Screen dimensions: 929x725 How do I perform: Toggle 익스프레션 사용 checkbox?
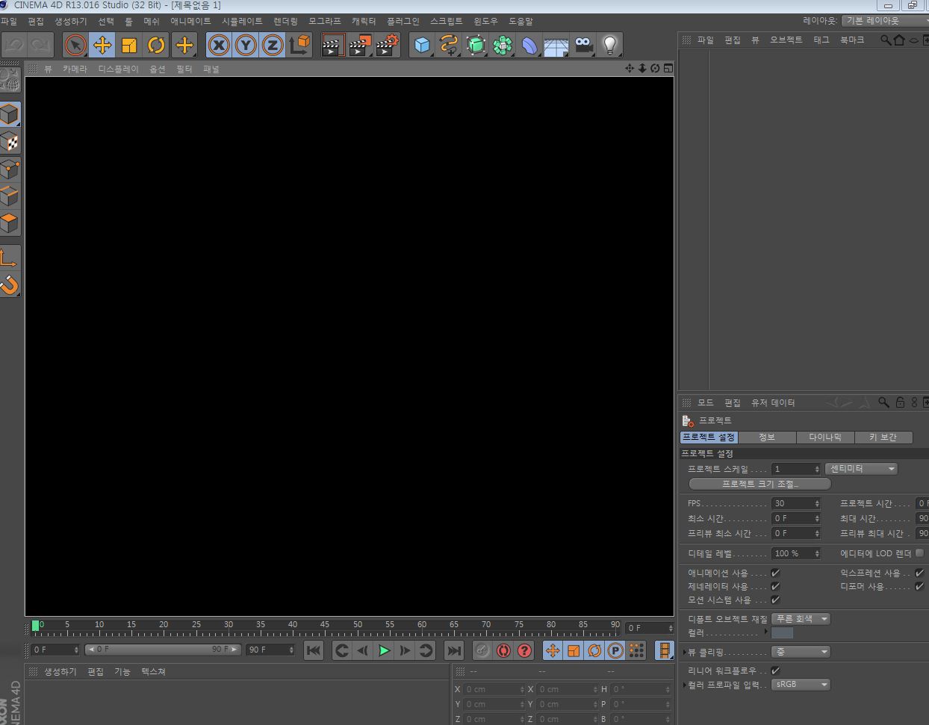pyautogui.click(x=919, y=573)
